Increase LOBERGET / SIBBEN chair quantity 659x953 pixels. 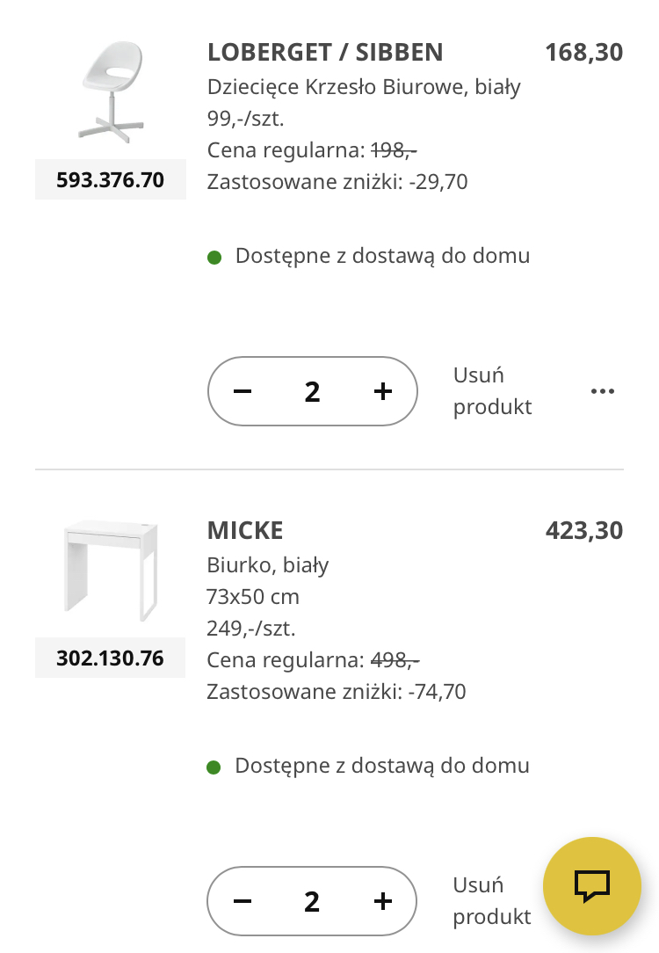(382, 391)
